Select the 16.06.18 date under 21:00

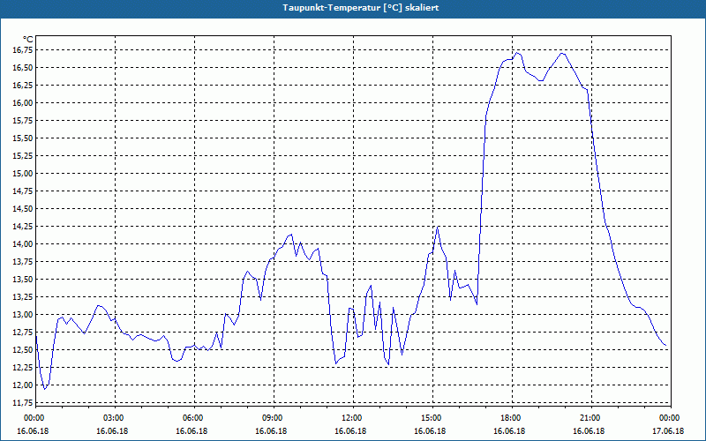click(x=590, y=431)
